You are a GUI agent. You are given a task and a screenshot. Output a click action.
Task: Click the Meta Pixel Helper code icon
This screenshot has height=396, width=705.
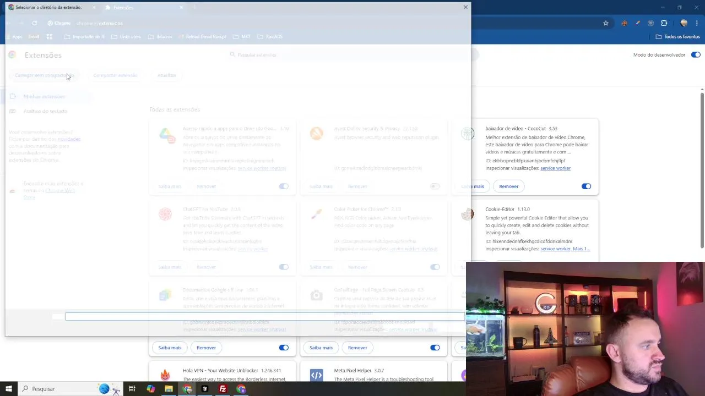(x=316, y=375)
